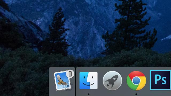This screenshot has width=171, height=96.
Task: Click the running indicator dot under Chrome
Action: coord(136,94)
